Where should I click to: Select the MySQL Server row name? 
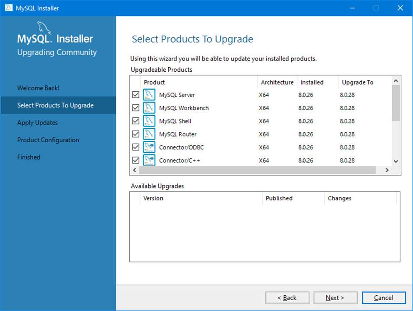click(177, 95)
